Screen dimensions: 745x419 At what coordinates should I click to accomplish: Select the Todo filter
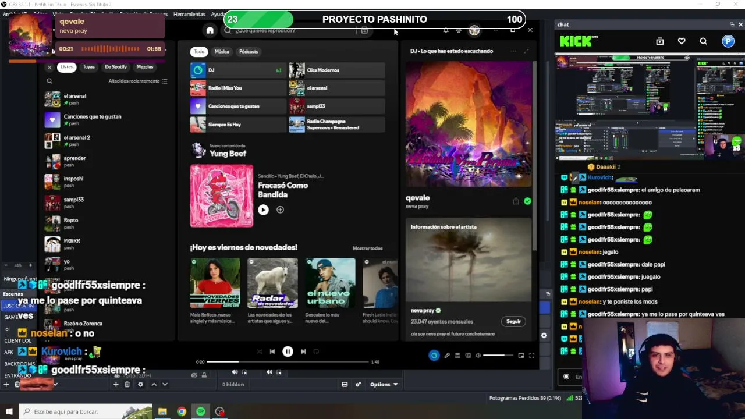pos(199,52)
